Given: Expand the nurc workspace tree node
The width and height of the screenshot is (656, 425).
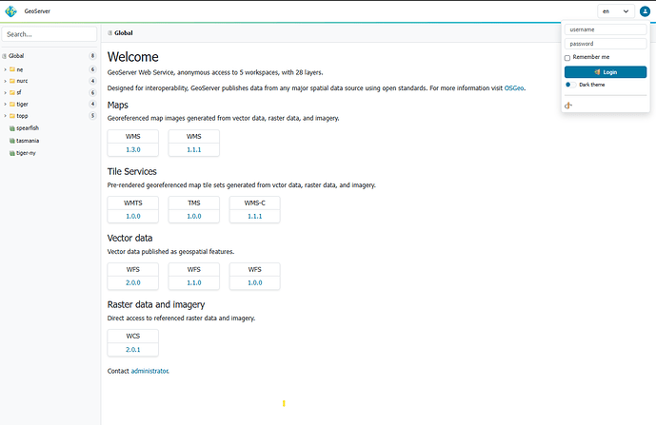Looking at the screenshot, I should coord(5,81).
